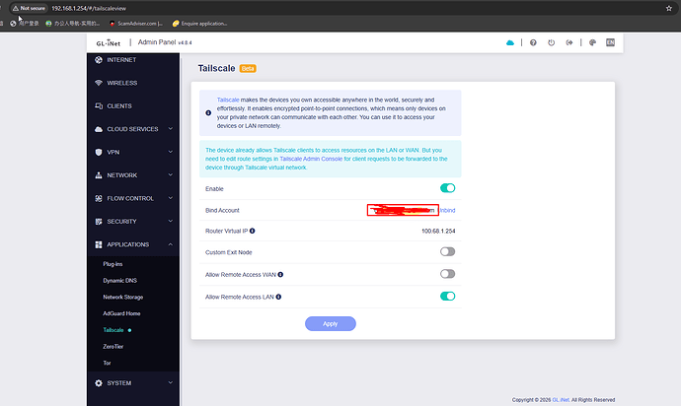
Task: Click the EN language icon
Action: [610, 42]
